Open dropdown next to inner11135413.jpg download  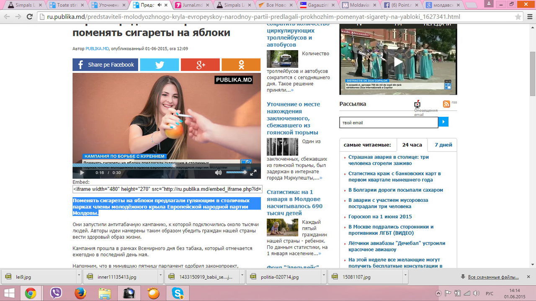point(160,277)
